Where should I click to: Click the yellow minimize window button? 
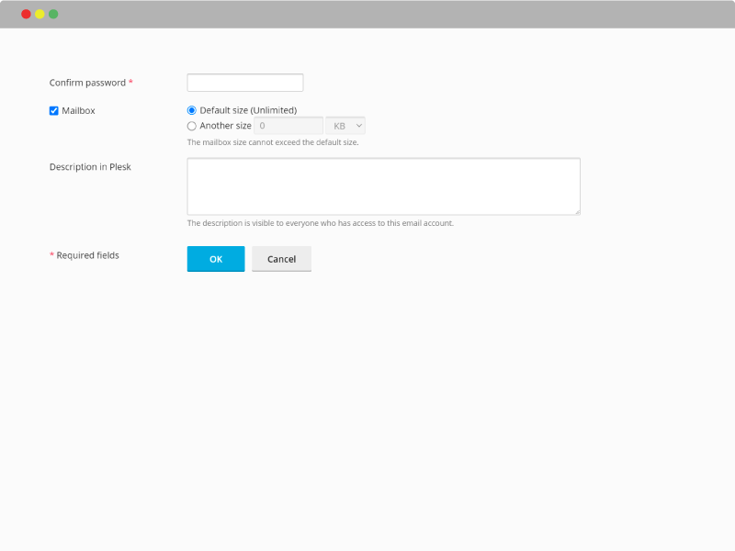coord(40,14)
